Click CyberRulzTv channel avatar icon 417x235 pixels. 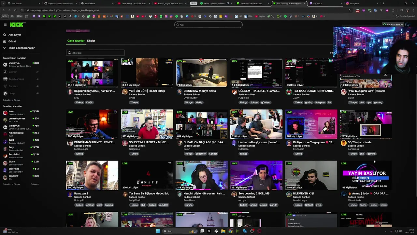[x=179, y=92]
